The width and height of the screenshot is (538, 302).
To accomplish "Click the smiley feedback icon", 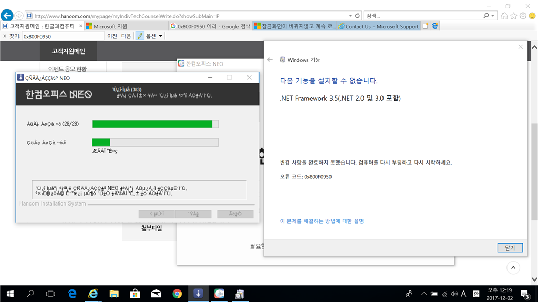I will click(x=532, y=16).
